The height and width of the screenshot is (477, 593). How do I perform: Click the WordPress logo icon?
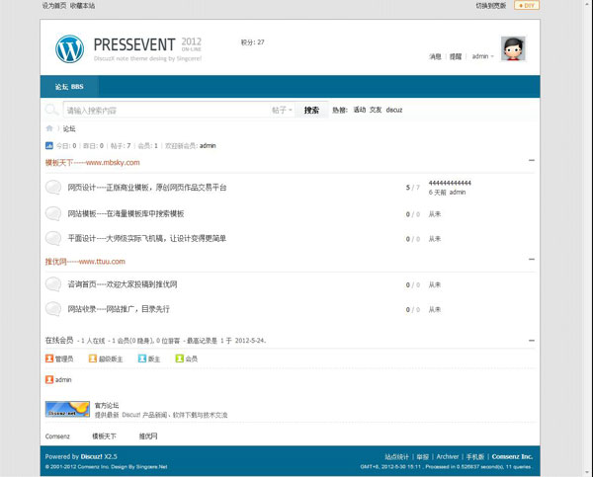click(70, 48)
